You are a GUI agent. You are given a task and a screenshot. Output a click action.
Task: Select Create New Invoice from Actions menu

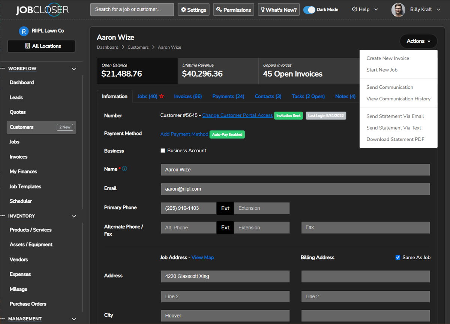[x=387, y=58]
